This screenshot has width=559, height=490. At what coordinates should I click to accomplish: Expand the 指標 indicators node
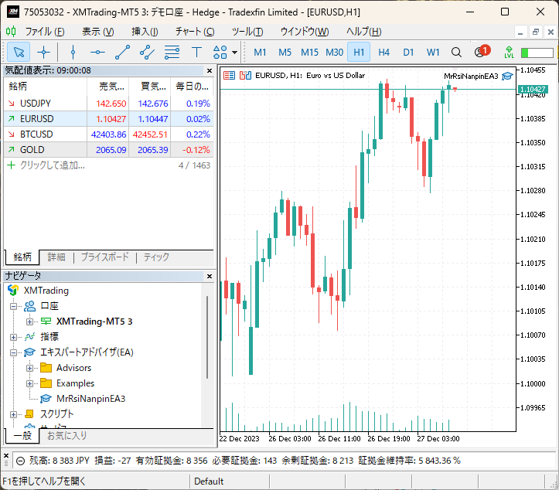pos(14,337)
